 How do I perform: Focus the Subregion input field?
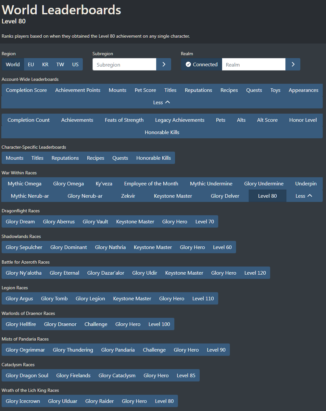point(124,64)
